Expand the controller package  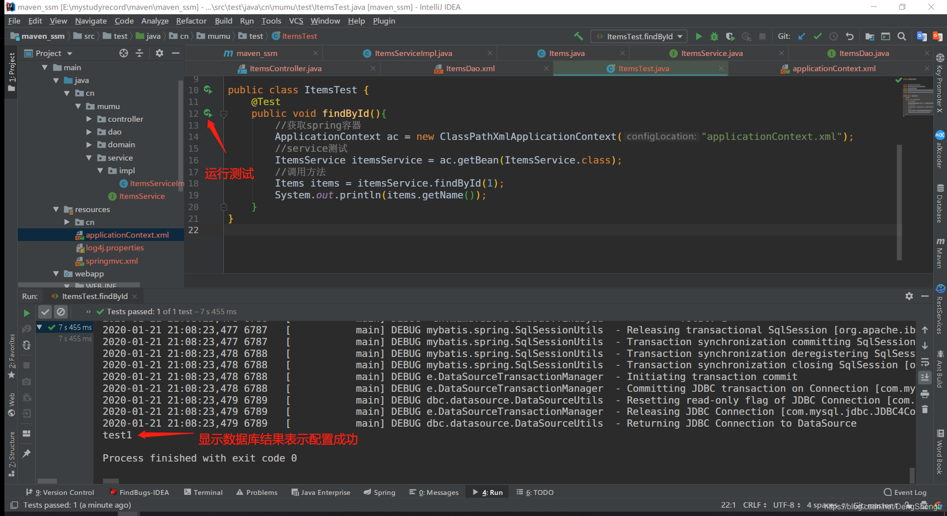(89, 119)
